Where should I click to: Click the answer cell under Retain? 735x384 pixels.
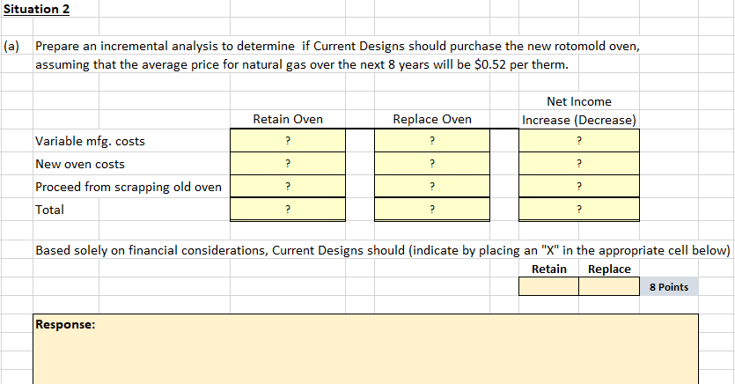tap(549, 286)
